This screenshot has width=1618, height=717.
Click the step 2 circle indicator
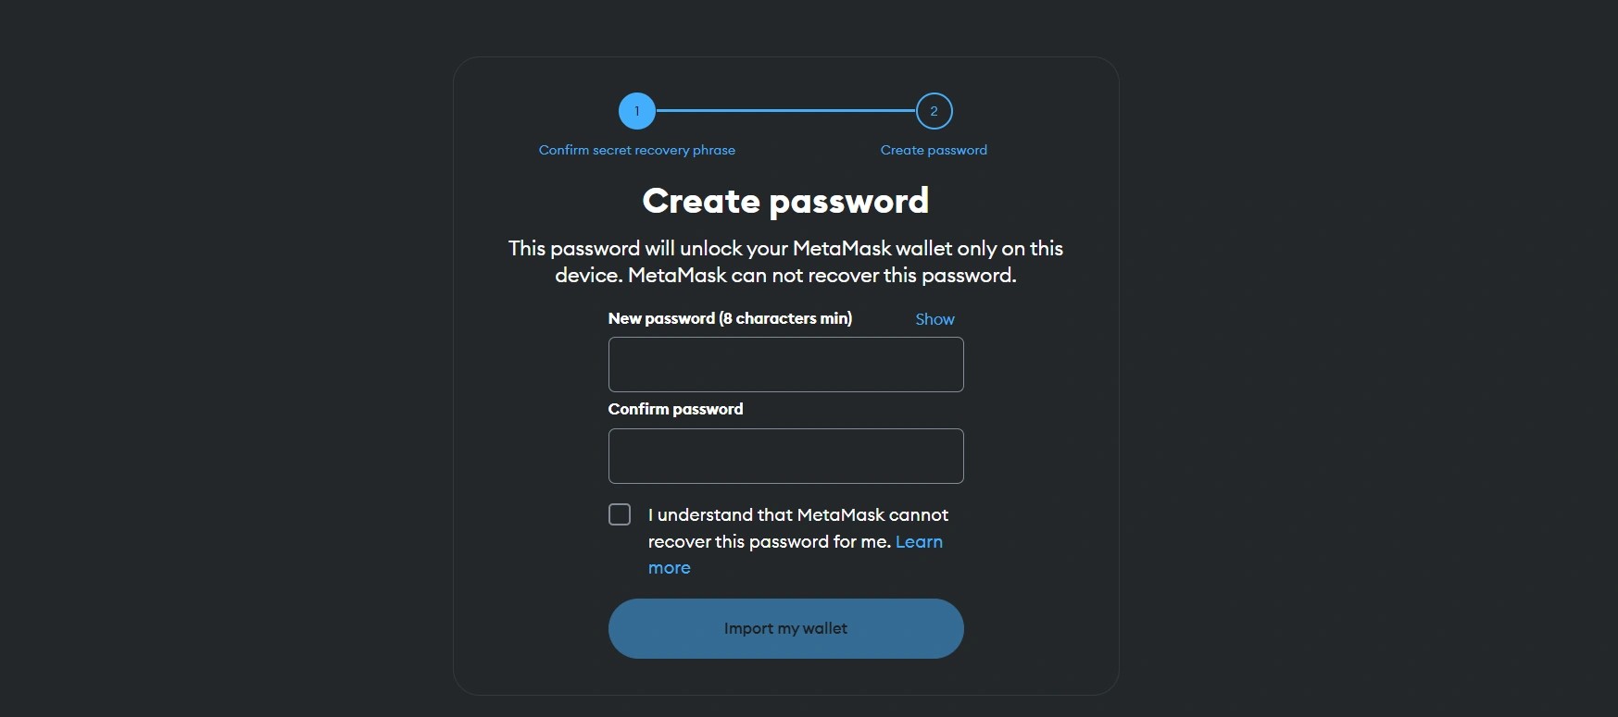coord(934,111)
